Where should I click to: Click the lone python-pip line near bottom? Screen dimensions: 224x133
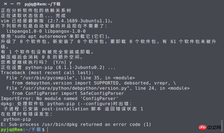tap(16, 119)
